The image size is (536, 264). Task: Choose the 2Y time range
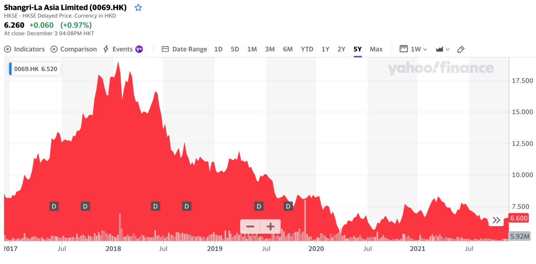pos(341,49)
